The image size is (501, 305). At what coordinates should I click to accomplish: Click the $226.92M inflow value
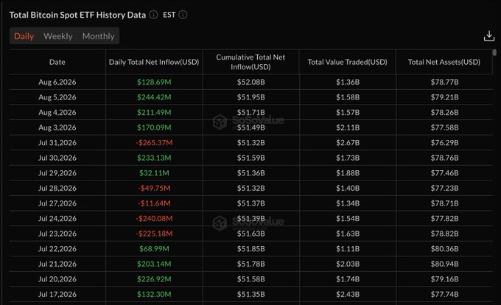pos(154,279)
